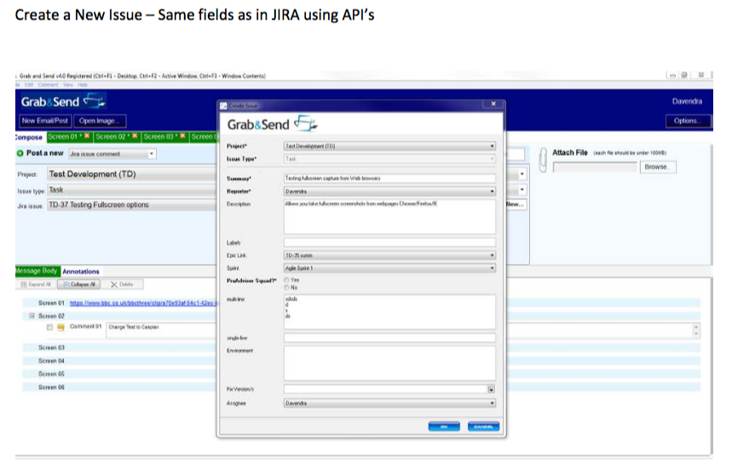This screenshot has width=732, height=475.
Task: Close the Screen 03 tab via red X
Action: (x=182, y=136)
